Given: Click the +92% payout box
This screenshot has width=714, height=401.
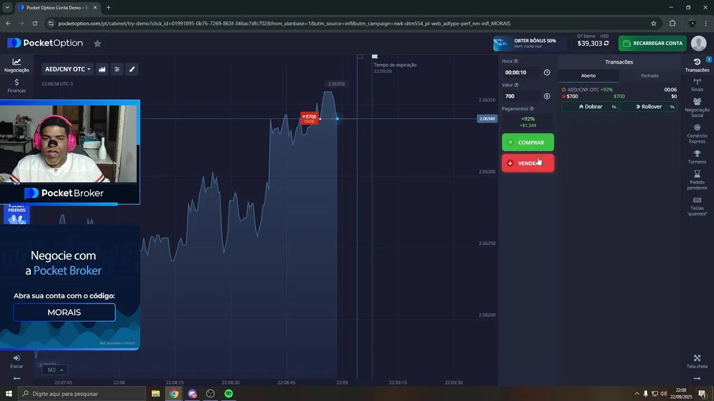Looking at the screenshot, I should point(528,122).
